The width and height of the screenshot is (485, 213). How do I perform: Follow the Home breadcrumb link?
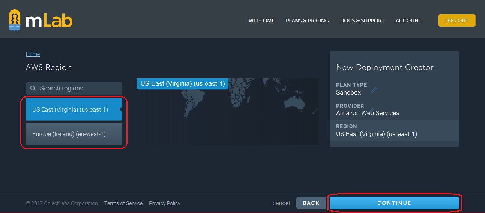[x=33, y=54]
